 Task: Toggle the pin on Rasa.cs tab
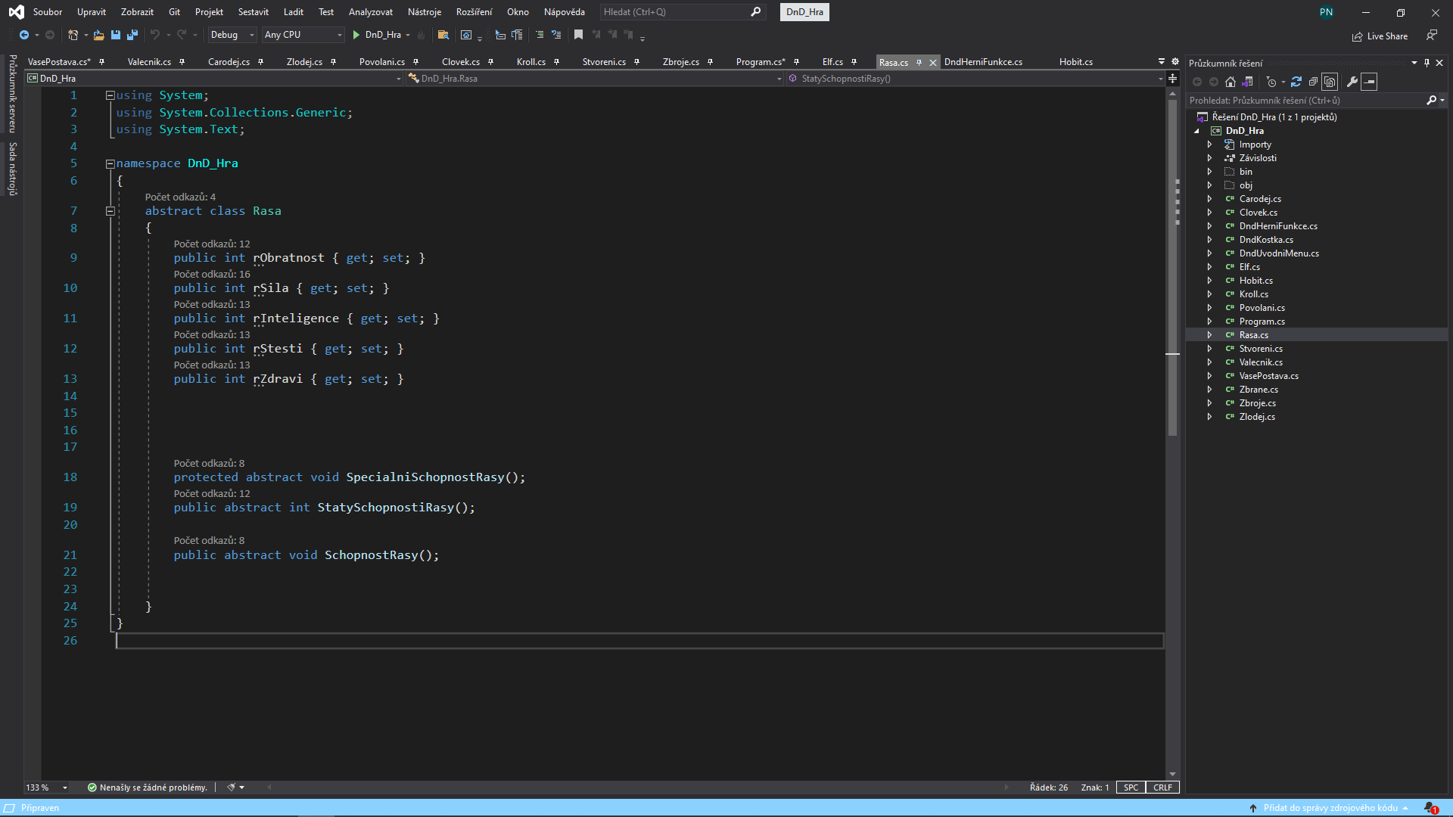point(919,63)
